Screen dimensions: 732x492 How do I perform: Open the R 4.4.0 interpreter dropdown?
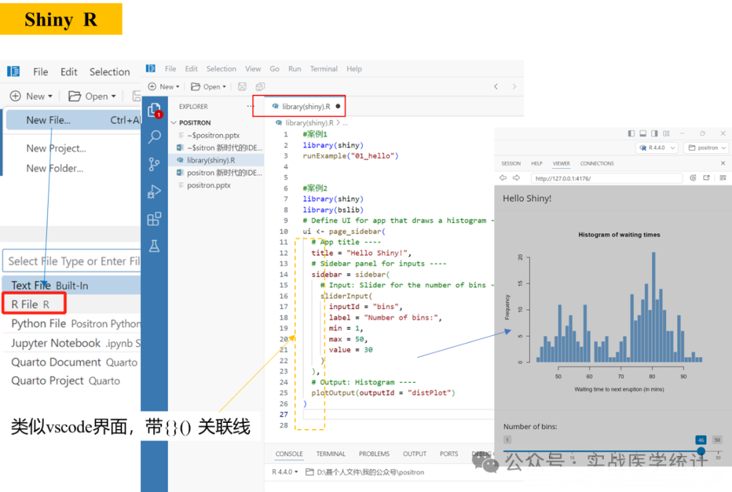tap(656, 148)
